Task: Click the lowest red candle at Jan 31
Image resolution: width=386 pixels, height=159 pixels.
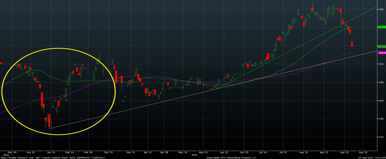Action: (x=49, y=120)
